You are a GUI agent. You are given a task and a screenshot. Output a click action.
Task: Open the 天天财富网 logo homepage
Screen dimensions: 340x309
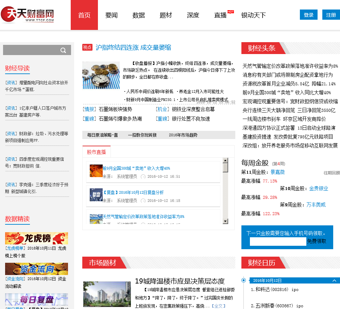tap(27, 15)
